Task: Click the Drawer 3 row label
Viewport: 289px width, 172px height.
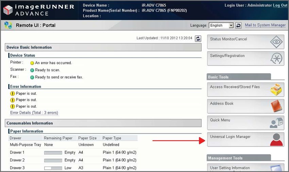Action: coord(17,168)
